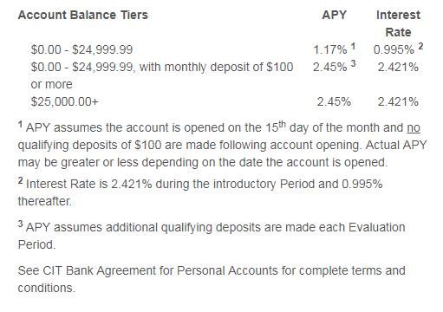Click the 1.17% APY value
This screenshot has height=312, width=443.
[330, 49]
